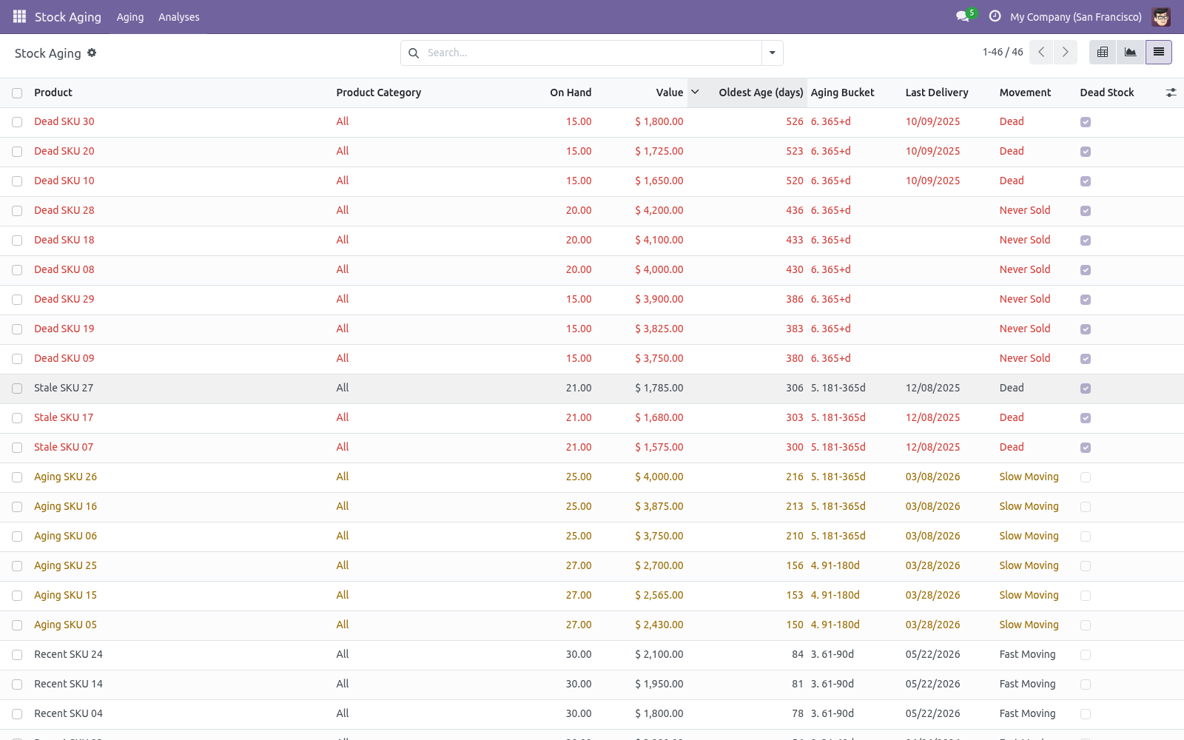This screenshot has height=740, width=1184.
Task: Go to previous page of records
Action: pyautogui.click(x=1041, y=52)
